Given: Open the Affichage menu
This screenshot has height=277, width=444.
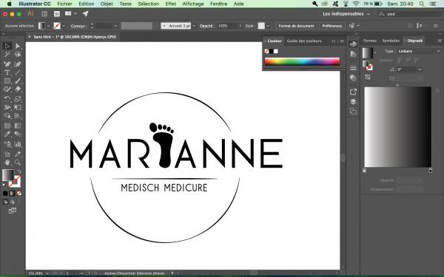Looking at the screenshot, I should click(x=193, y=4).
